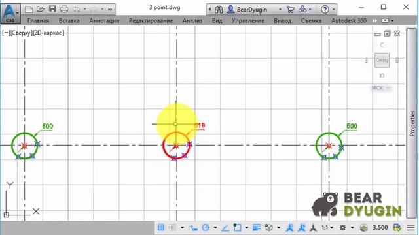This screenshot has height=235, width=419.
Task: Click the BearDyugin user account button
Action: (x=247, y=10)
